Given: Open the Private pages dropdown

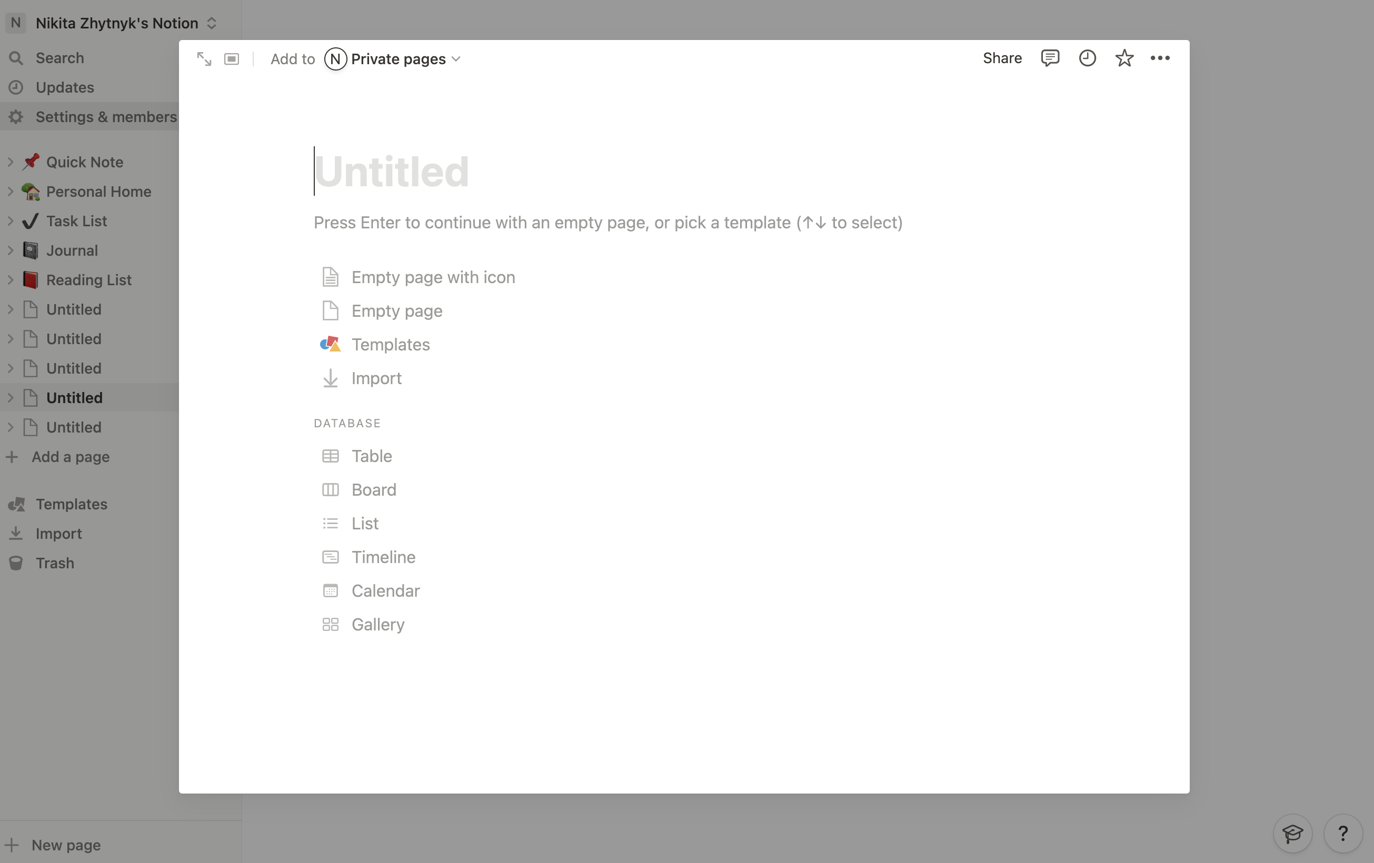Looking at the screenshot, I should (393, 59).
